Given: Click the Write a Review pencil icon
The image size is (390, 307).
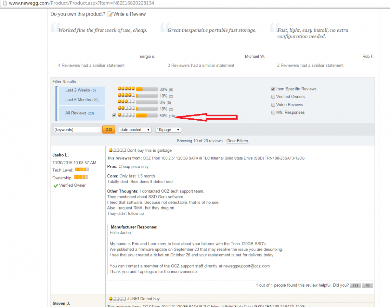Looking at the screenshot, I should [x=110, y=14].
